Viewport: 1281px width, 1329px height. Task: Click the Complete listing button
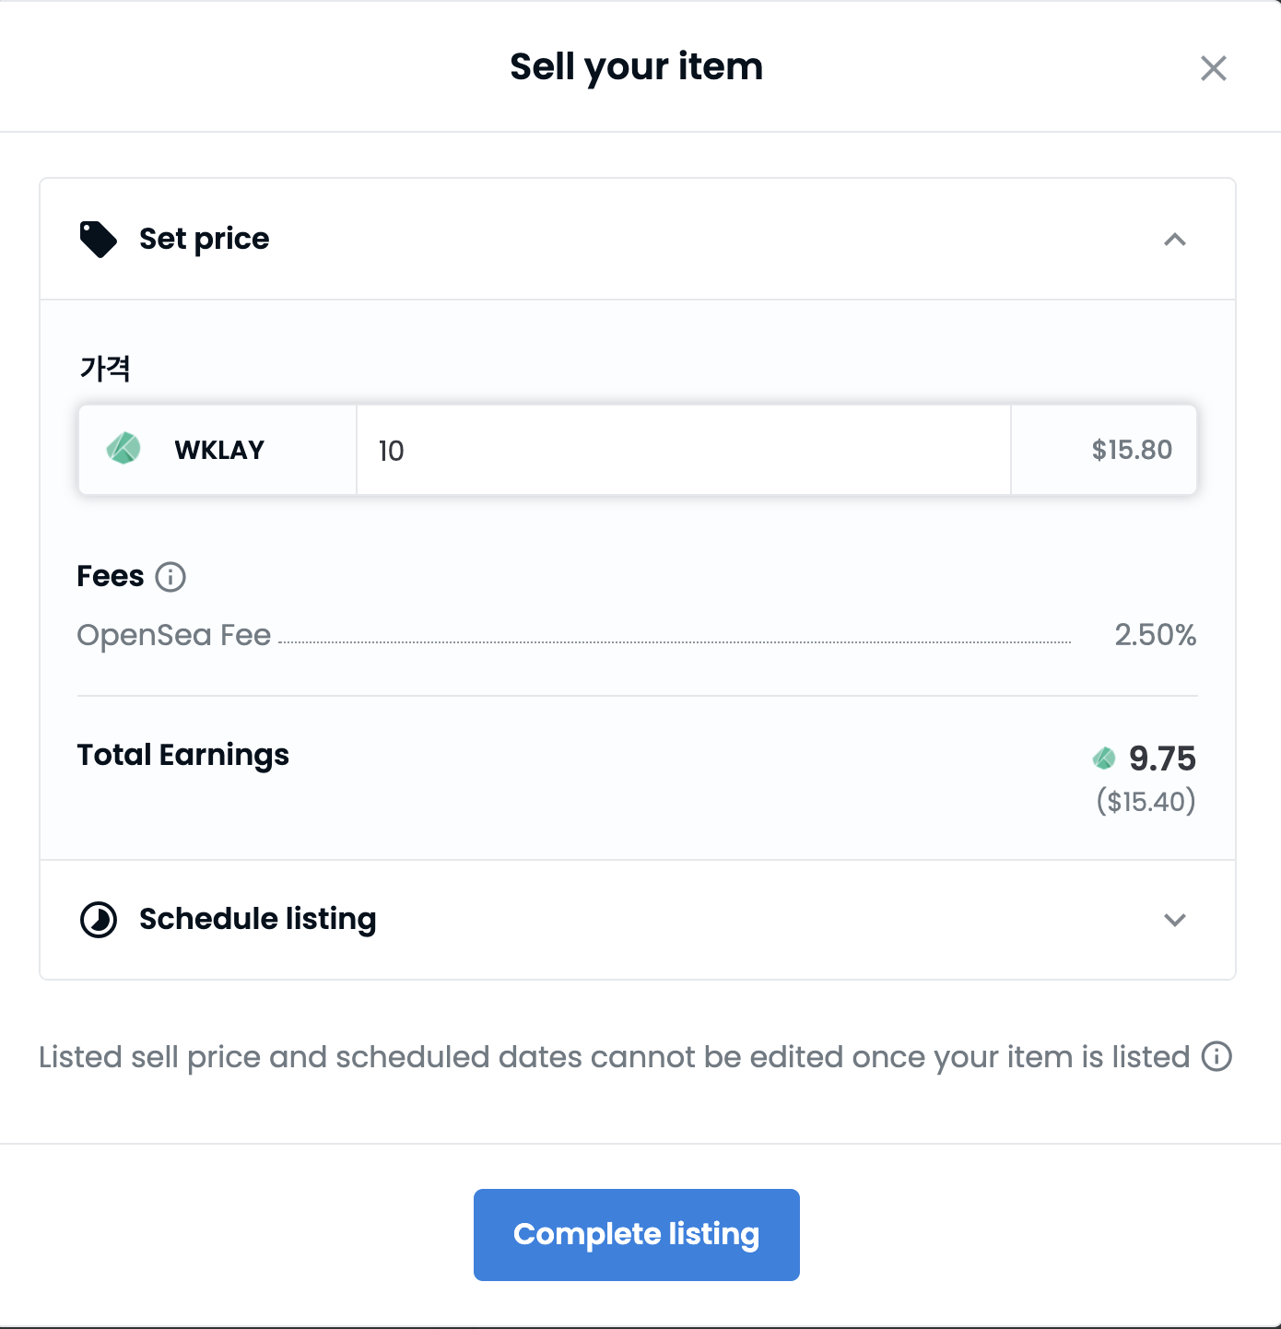[637, 1234]
